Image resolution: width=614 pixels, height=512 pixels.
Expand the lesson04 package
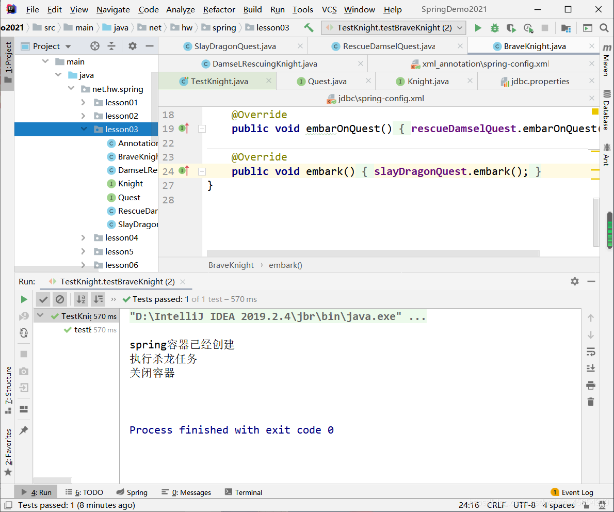(x=84, y=237)
